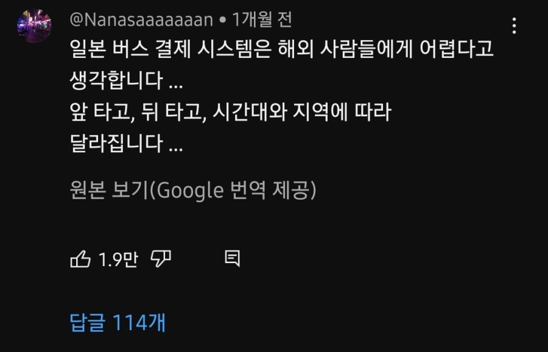Click the comment line "생각합니다 ..."
Image resolution: width=548 pixels, height=352 pixels.
[126, 80]
